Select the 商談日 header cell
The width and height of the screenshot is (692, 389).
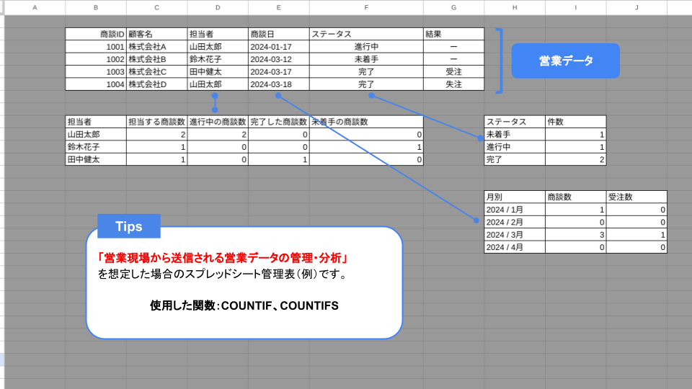[279, 34]
